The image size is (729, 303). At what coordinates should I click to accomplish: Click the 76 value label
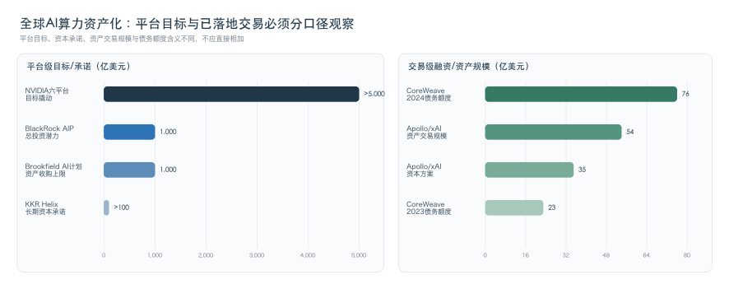tap(685, 94)
